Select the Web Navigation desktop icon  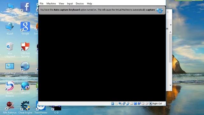point(25,69)
